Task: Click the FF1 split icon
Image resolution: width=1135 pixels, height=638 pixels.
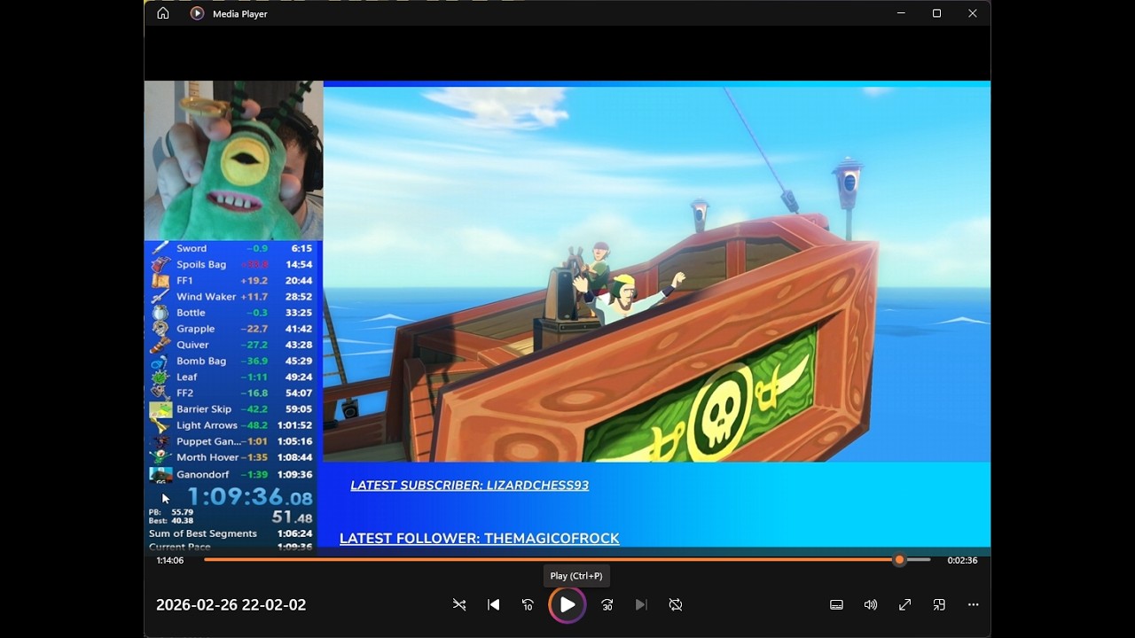Action: pos(160,280)
